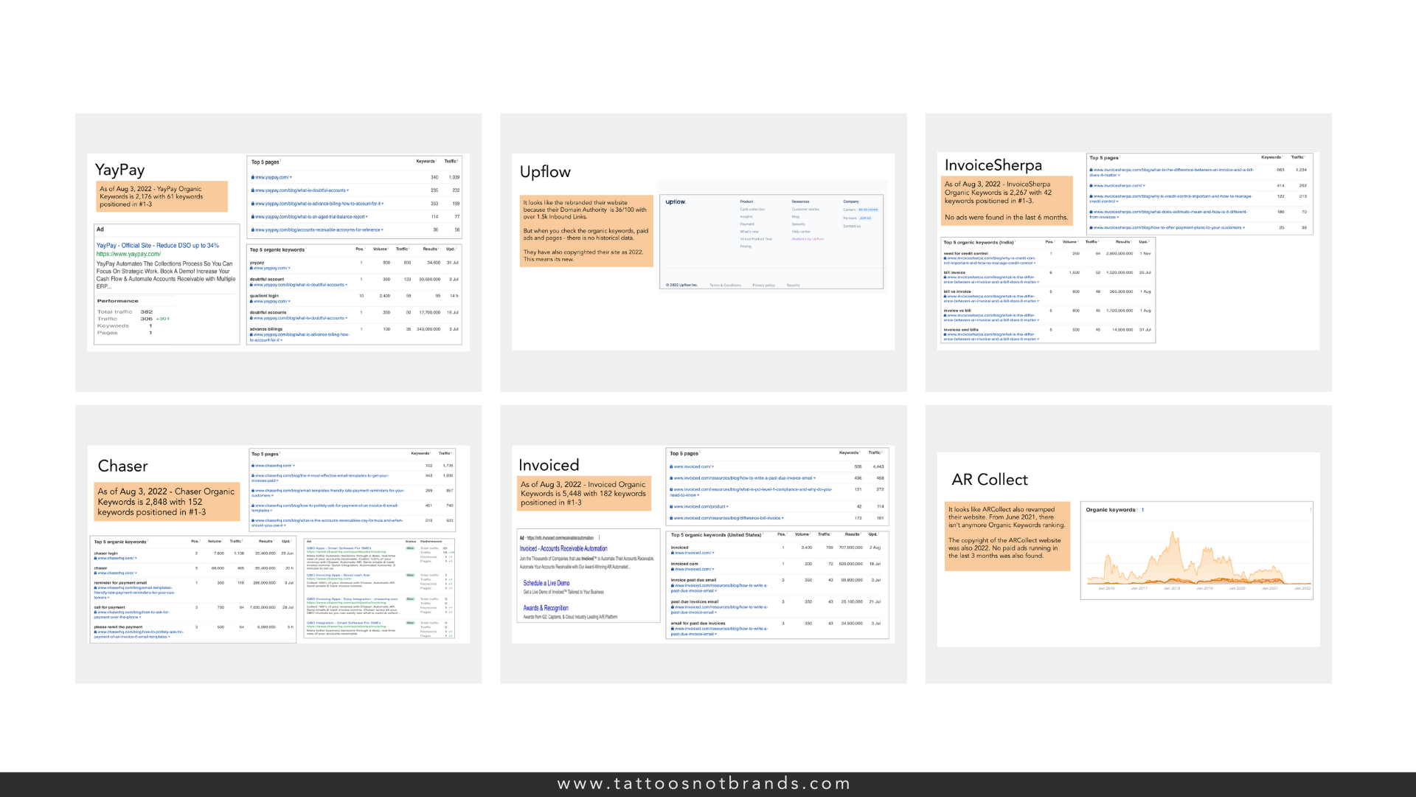This screenshot has width=1416, height=797.
Task: Click the tattoosnotbrands.com footer URL
Action: (x=704, y=784)
